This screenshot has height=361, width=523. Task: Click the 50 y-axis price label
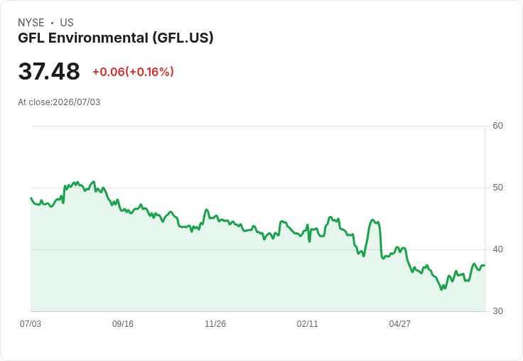[x=497, y=188]
